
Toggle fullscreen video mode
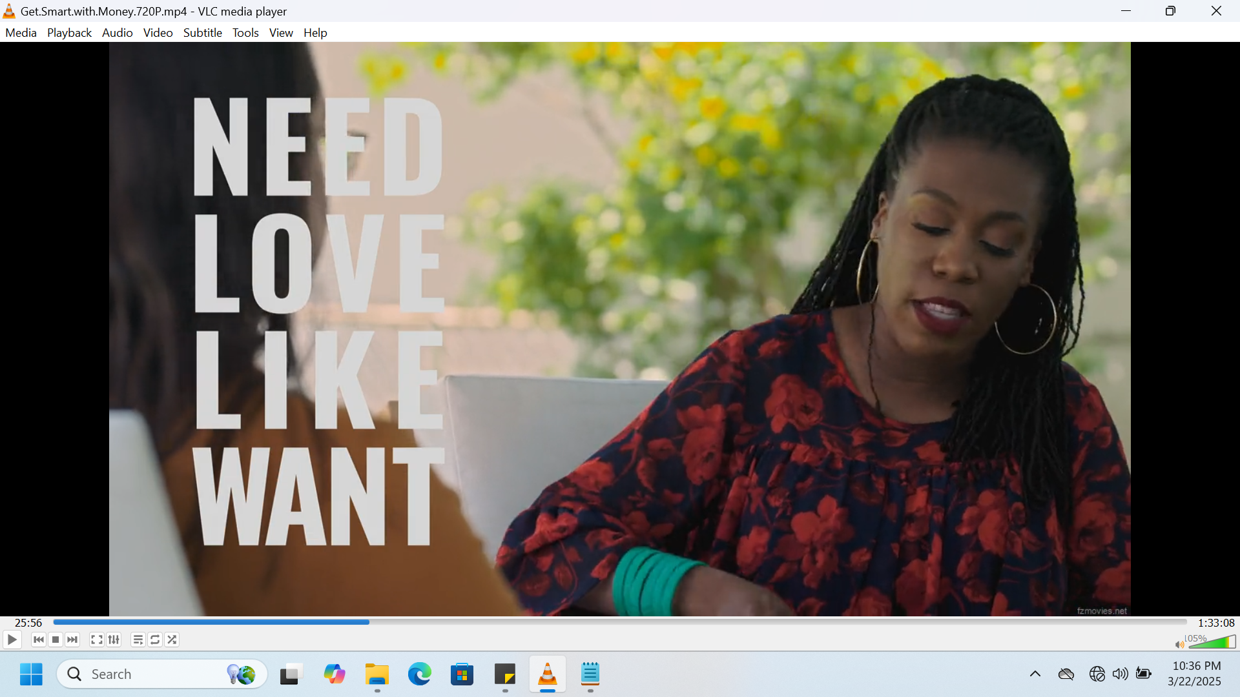click(x=96, y=640)
